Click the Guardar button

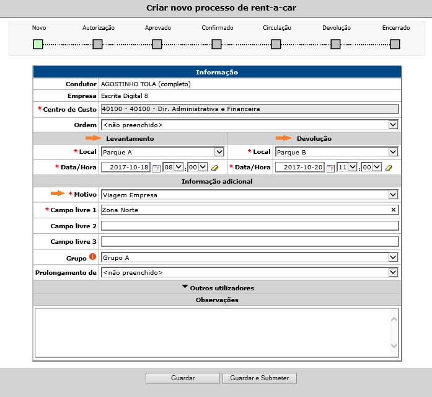[183, 378]
